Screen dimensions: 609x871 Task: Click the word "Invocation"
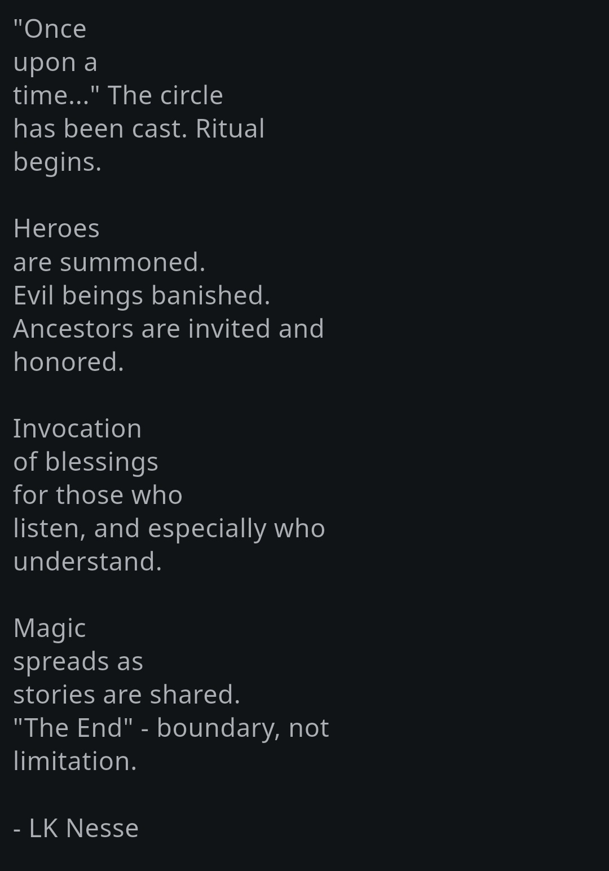[77, 428]
